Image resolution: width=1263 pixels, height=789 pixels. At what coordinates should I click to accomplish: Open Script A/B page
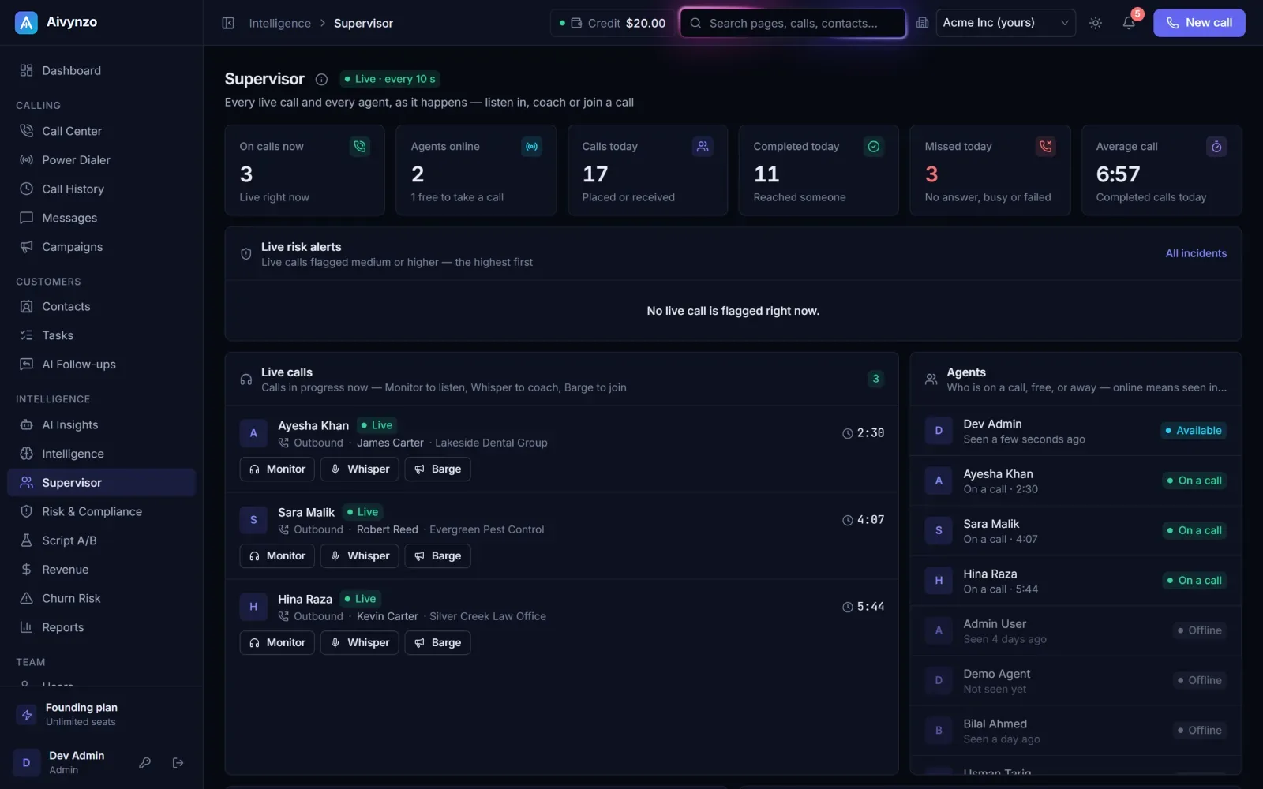101,540
